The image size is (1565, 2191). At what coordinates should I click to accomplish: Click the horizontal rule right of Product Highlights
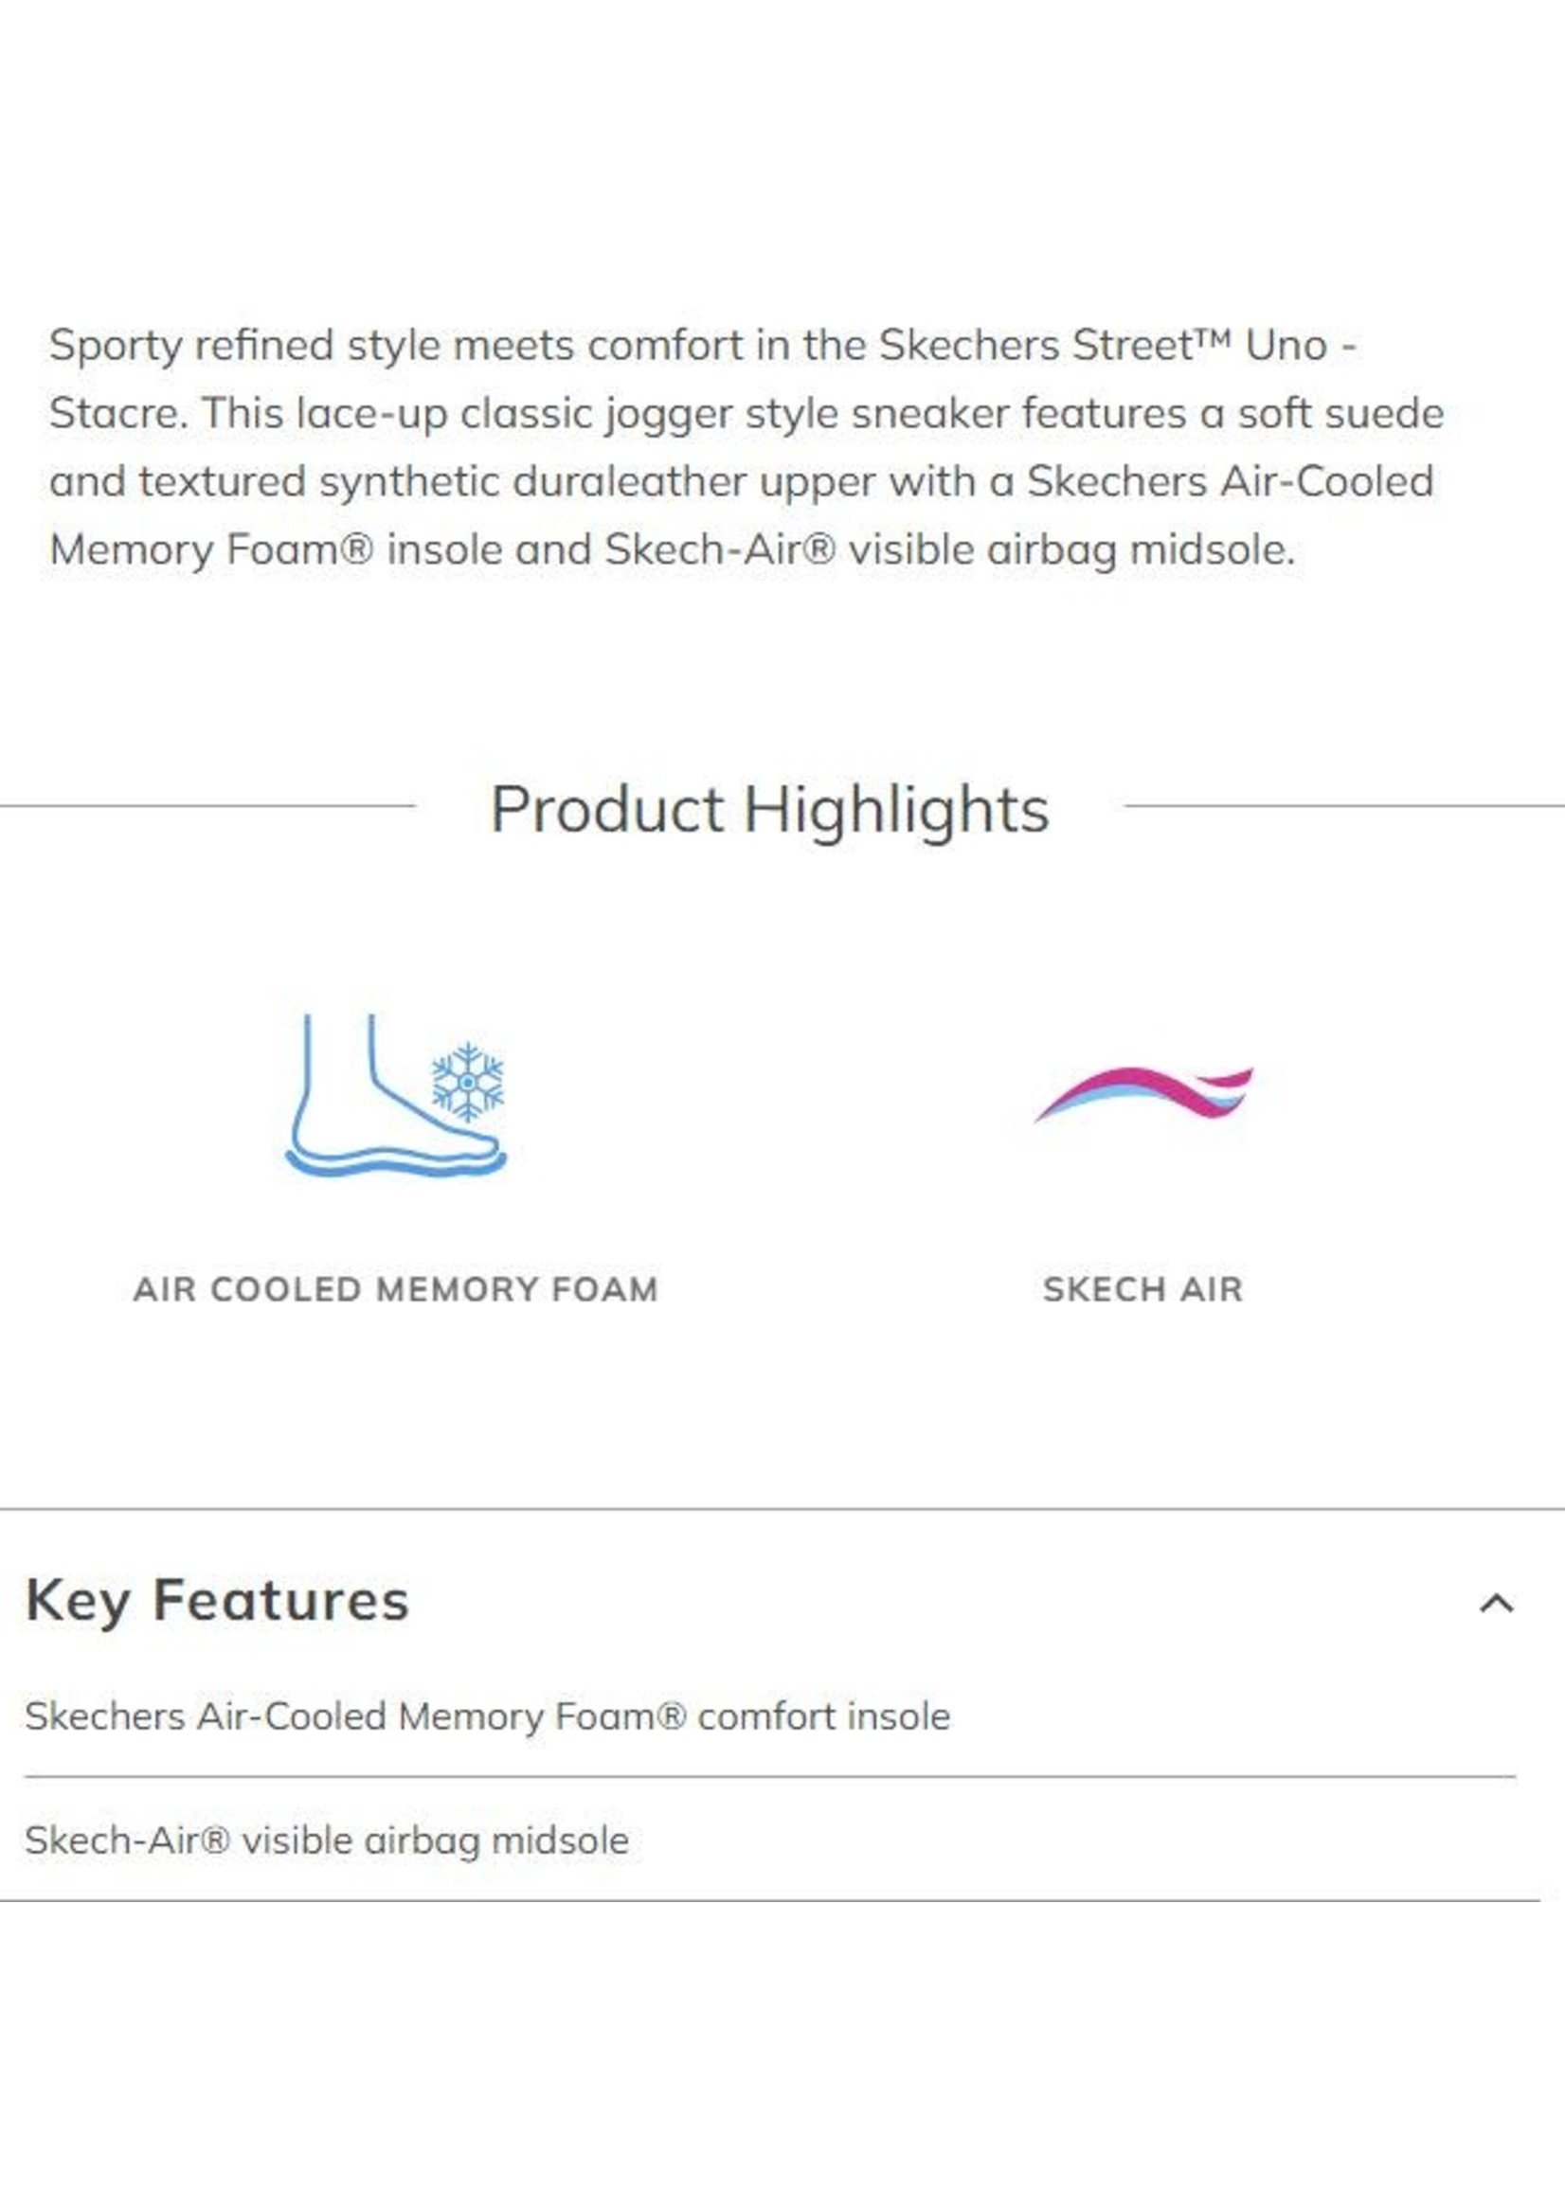click(1344, 805)
